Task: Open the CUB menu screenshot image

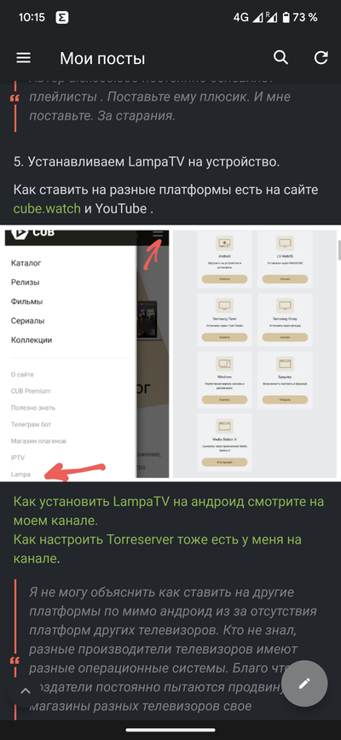Action: click(87, 354)
